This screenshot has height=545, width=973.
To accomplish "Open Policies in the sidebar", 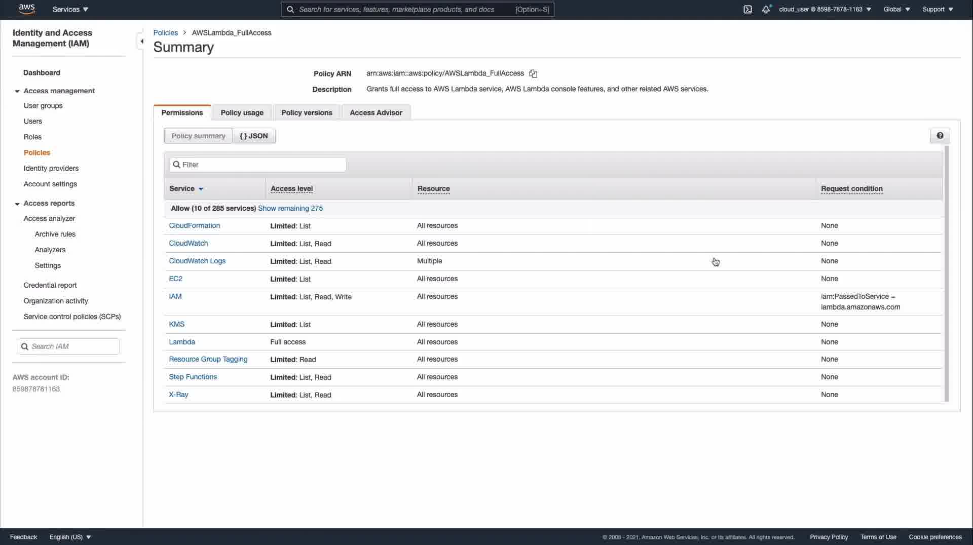I will (x=37, y=153).
